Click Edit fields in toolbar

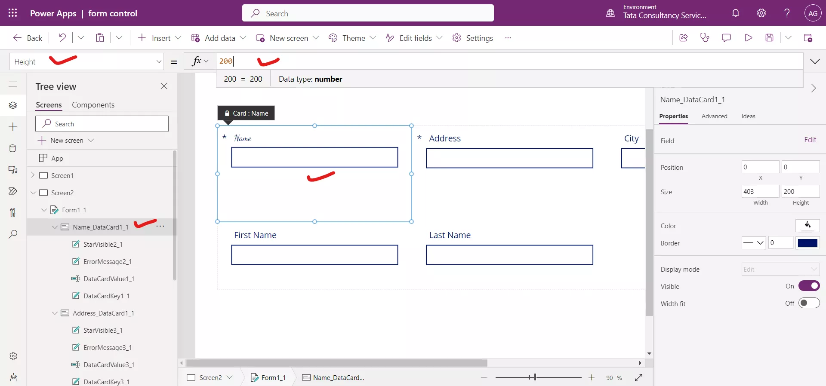pyautogui.click(x=414, y=38)
